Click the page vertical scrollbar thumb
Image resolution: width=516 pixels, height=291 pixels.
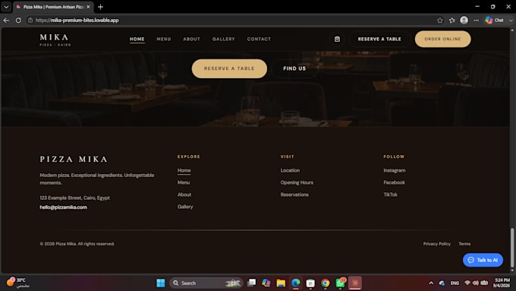point(512,247)
